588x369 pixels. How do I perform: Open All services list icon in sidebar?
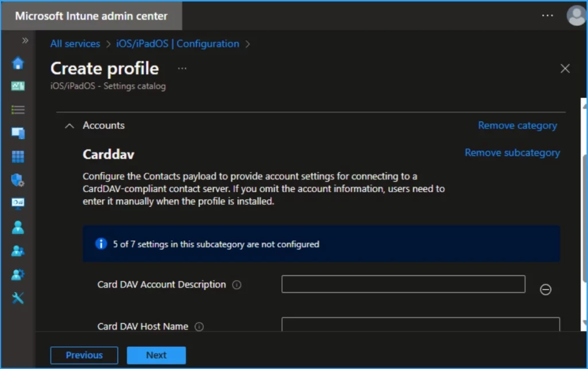tap(18, 110)
